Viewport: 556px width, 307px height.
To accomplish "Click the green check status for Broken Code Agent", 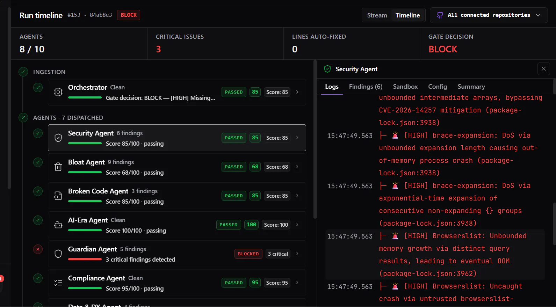I will click(x=38, y=191).
